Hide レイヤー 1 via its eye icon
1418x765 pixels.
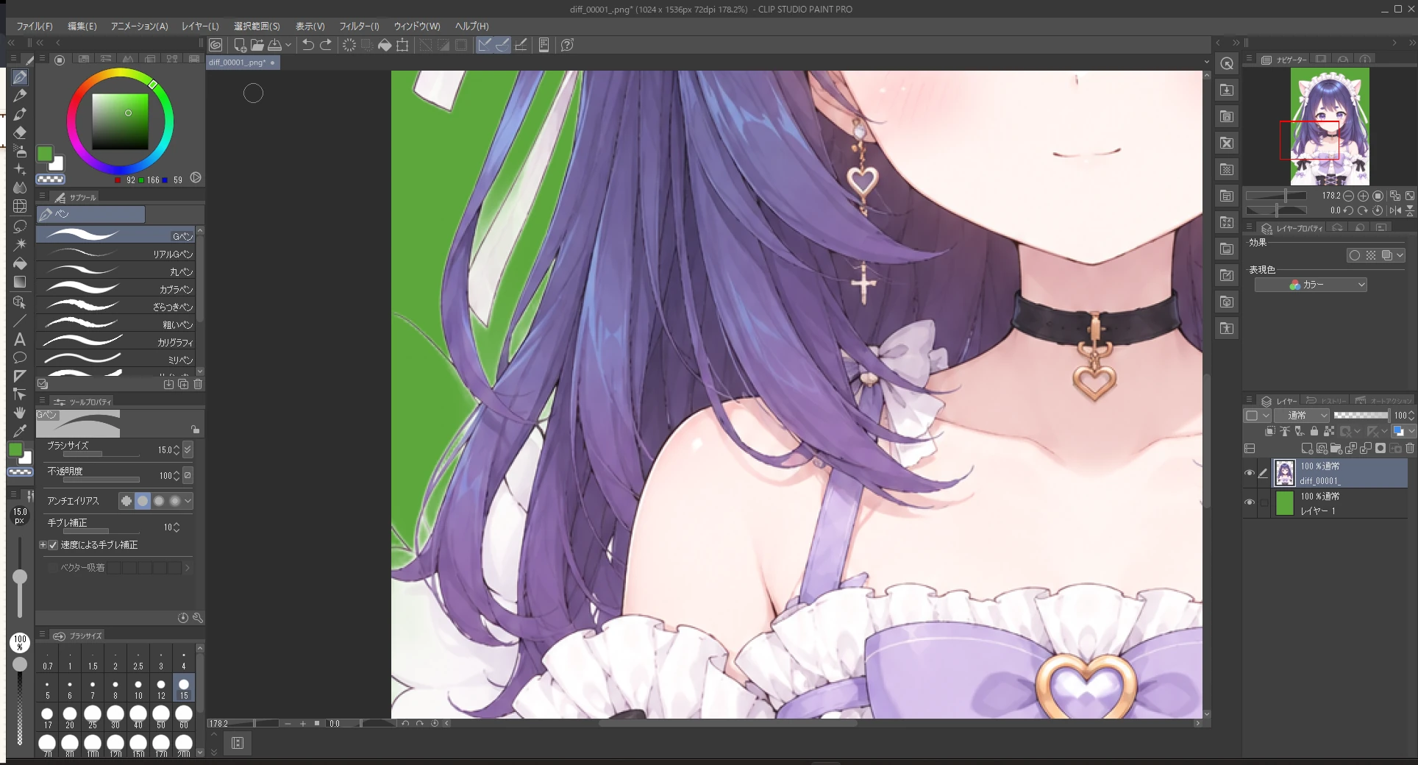(1249, 502)
